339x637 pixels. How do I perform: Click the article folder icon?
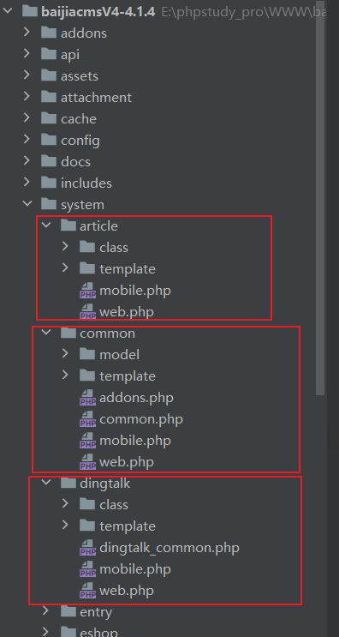pos(68,225)
